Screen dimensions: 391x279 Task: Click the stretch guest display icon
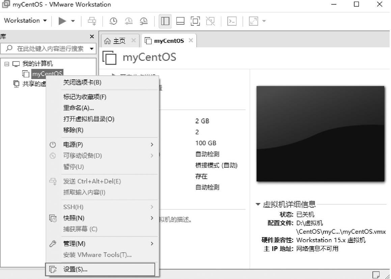coord(253,21)
